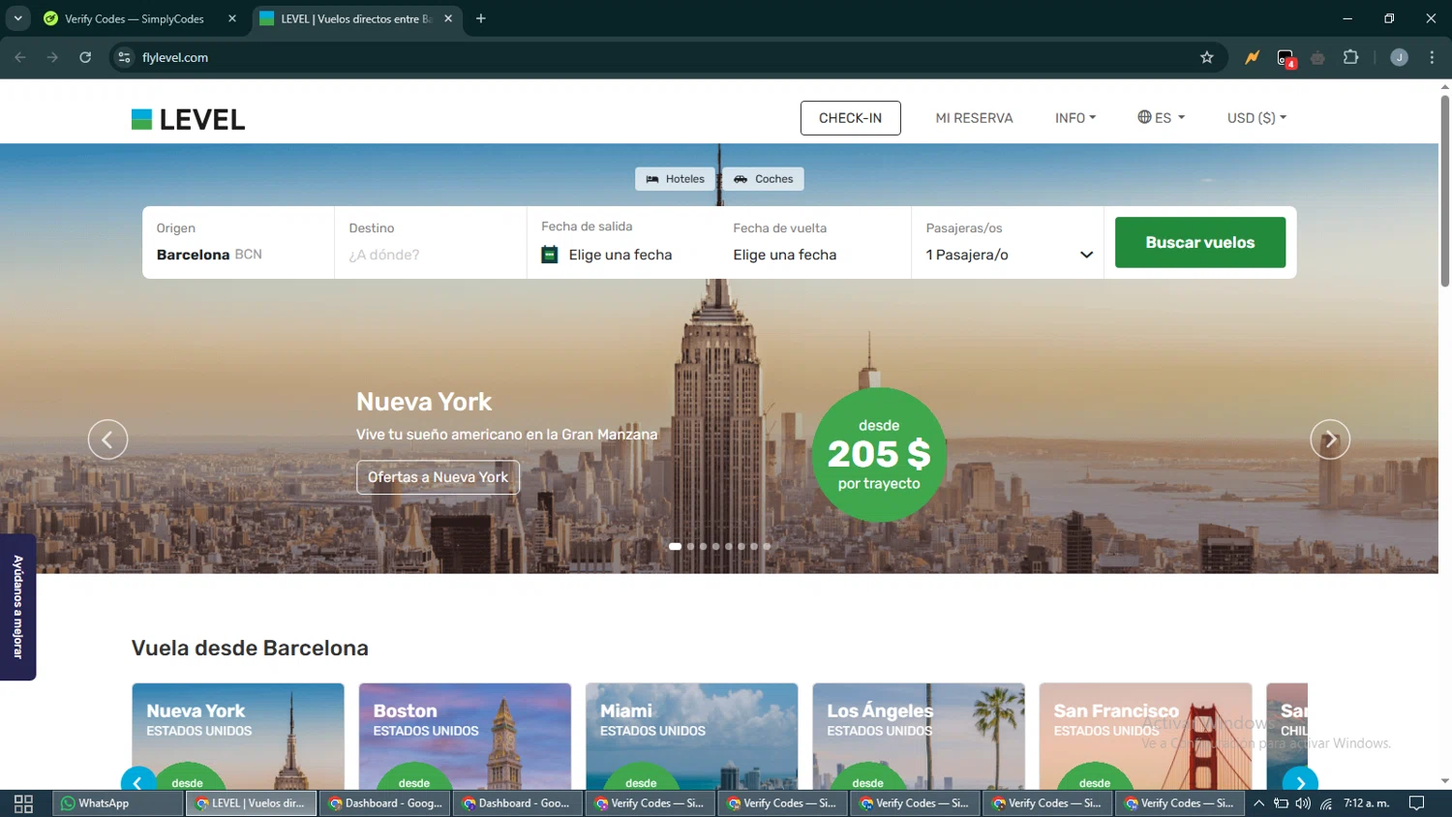Go to next hero slide arrow

(x=1330, y=439)
